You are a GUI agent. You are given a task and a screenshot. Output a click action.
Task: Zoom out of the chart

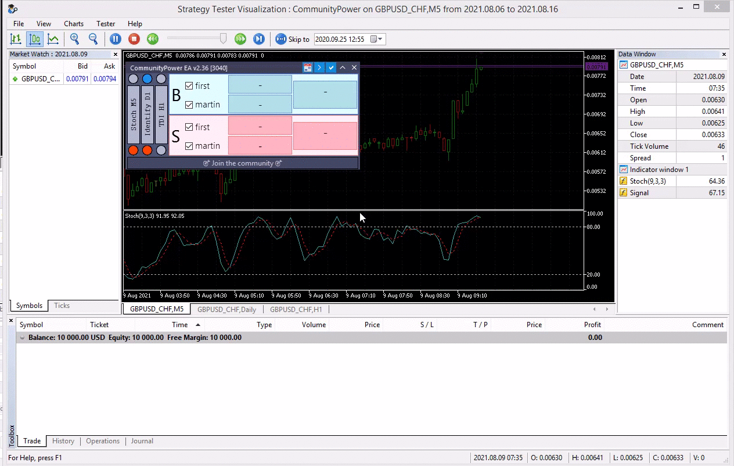point(93,39)
